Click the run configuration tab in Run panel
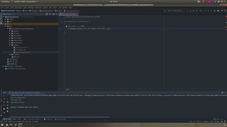This screenshot has height=127, width=227. tap(26, 92)
